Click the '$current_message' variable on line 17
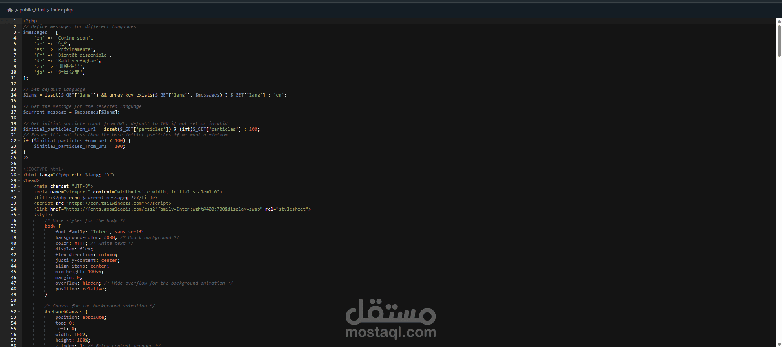Screen dimensions: 782x347 tap(44, 112)
